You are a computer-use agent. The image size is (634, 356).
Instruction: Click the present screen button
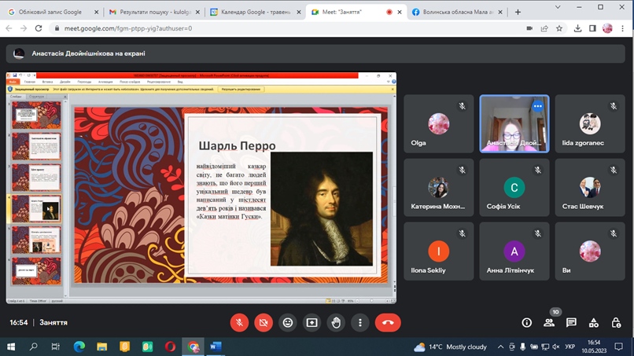tap(311, 323)
